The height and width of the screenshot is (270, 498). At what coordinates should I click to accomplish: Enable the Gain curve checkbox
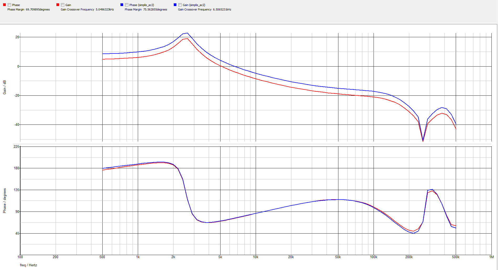62,4
